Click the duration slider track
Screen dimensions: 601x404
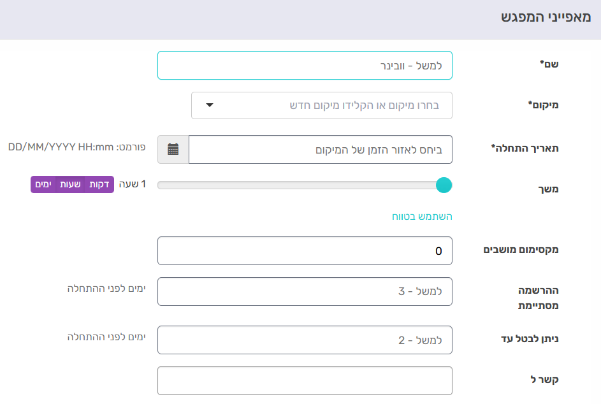pos(296,185)
